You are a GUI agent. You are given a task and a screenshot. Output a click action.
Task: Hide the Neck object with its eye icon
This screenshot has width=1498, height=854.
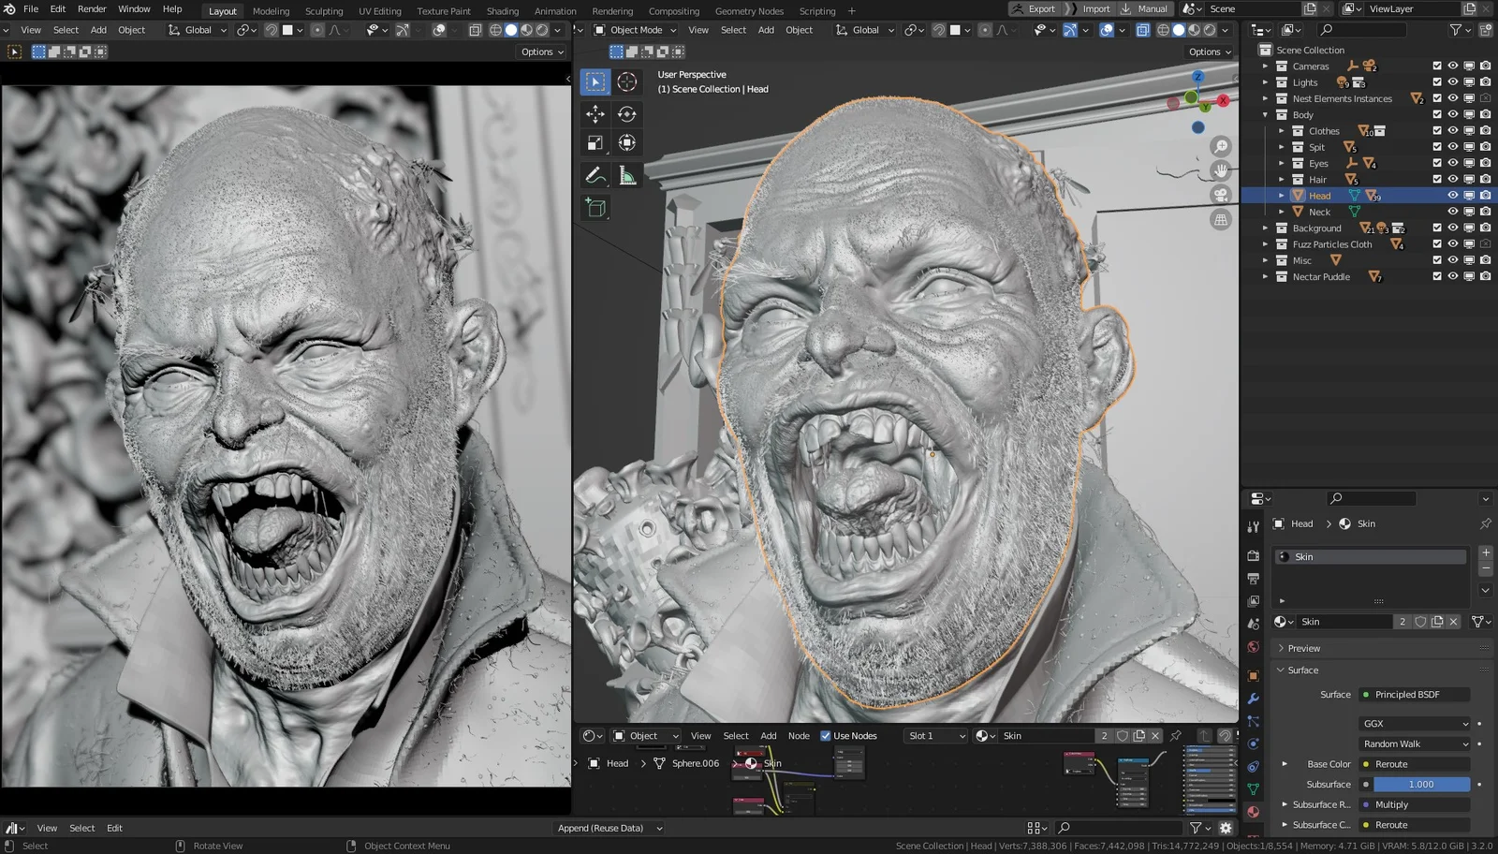pos(1452,211)
